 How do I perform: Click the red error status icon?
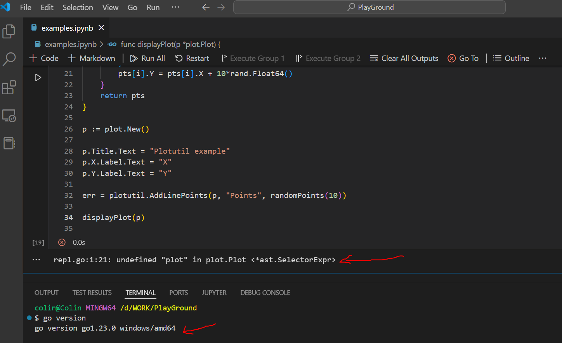click(x=62, y=243)
